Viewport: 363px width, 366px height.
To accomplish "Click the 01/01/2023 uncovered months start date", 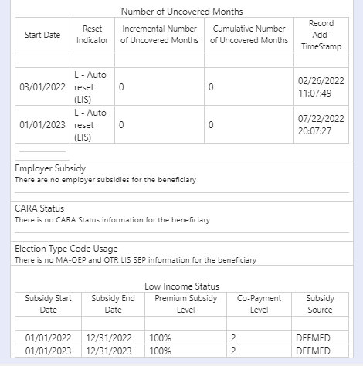I will (x=42, y=125).
